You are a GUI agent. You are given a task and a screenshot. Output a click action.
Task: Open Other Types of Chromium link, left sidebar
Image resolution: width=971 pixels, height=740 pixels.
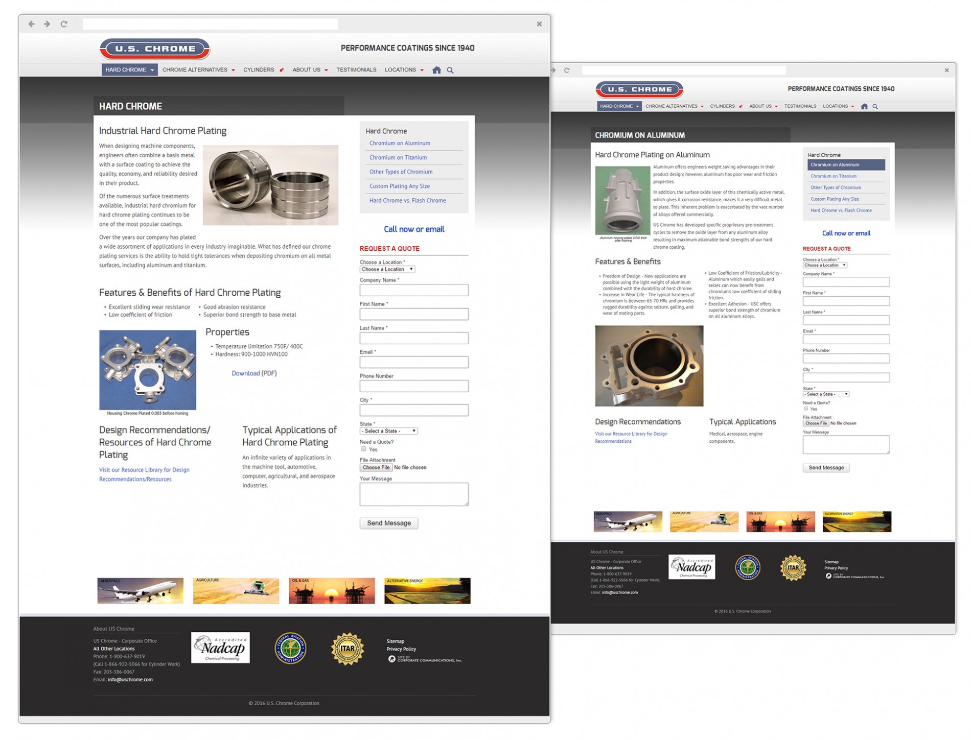[401, 172]
